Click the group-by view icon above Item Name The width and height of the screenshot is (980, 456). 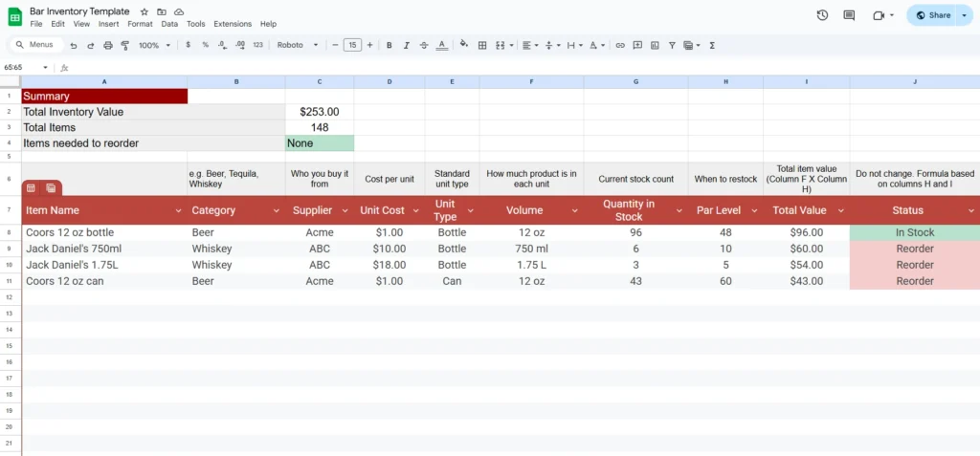coord(51,188)
